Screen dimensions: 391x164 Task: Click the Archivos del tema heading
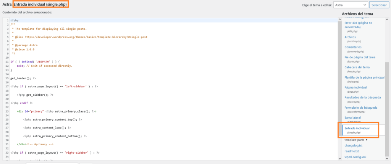pos(357,14)
